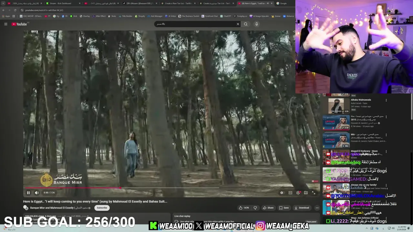Open the AI Image Upscaler bookmark
The height and width of the screenshot is (232, 413).
[259, 16]
